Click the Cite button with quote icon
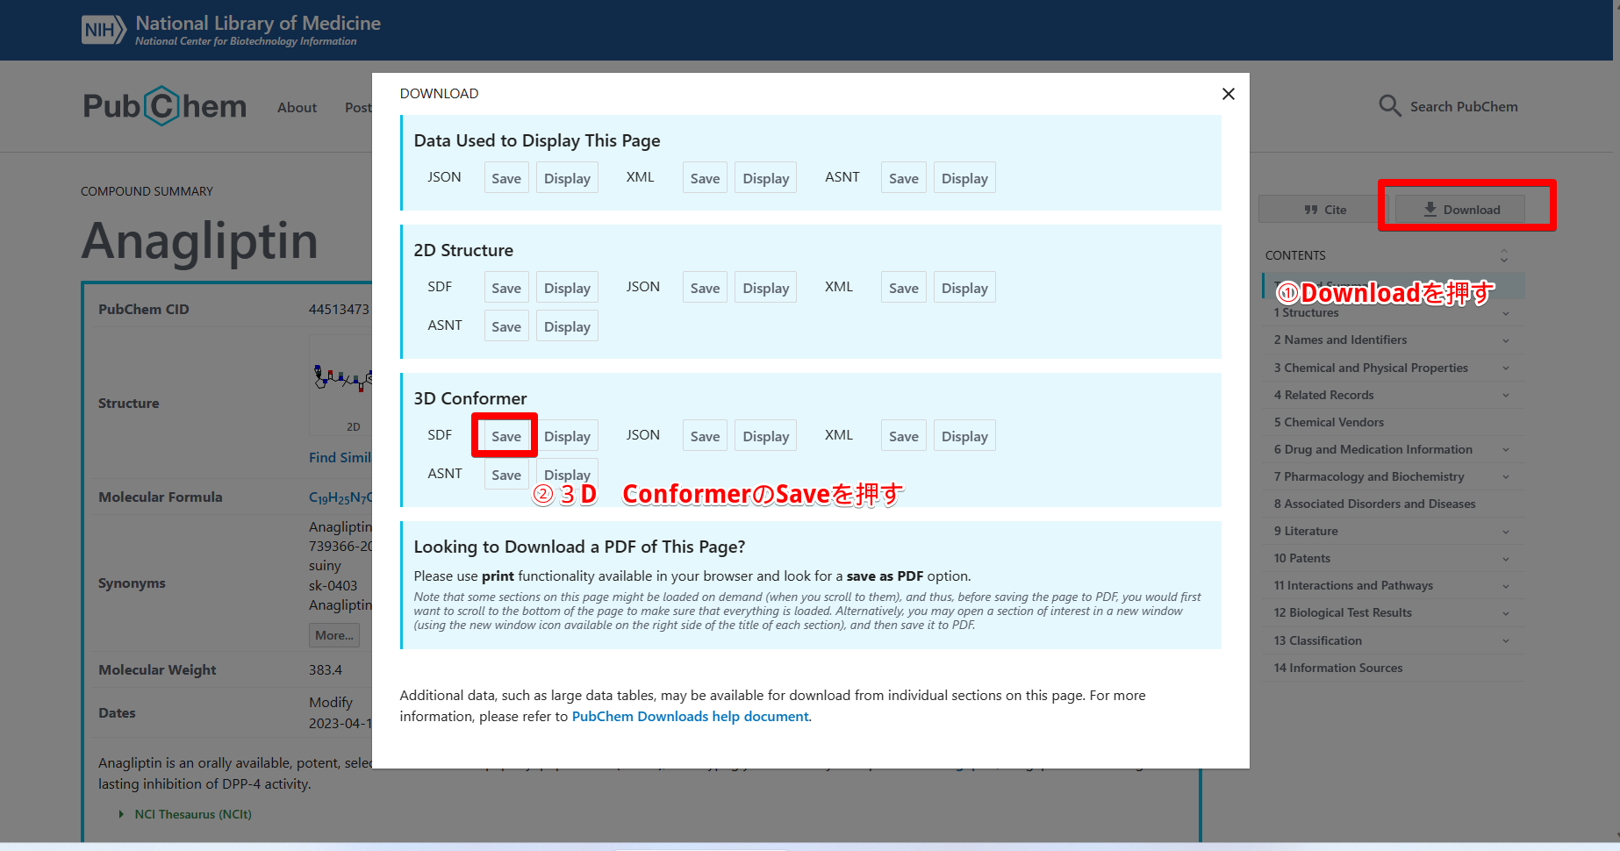The width and height of the screenshot is (1620, 851). tap(1324, 210)
